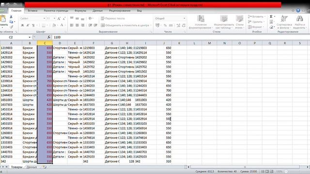Click the Paste clipboard icon

(x=3, y=18)
